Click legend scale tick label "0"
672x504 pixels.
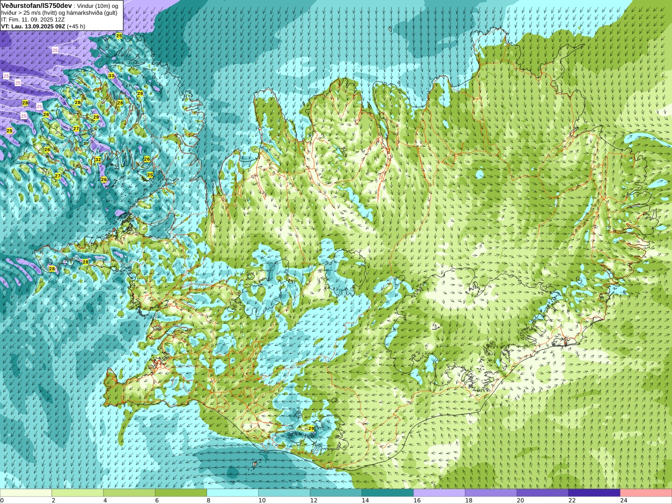pos(2,500)
